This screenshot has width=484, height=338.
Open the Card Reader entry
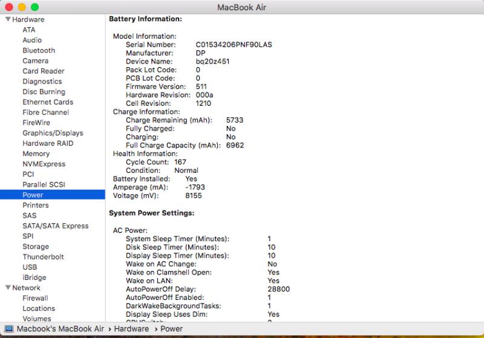(43, 71)
